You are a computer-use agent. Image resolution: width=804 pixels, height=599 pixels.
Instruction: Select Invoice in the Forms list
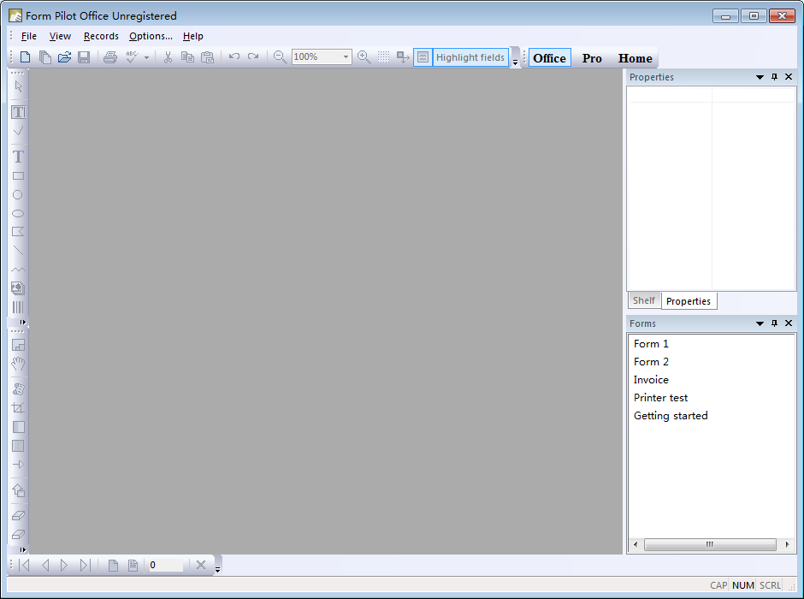(x=651, y=379)
